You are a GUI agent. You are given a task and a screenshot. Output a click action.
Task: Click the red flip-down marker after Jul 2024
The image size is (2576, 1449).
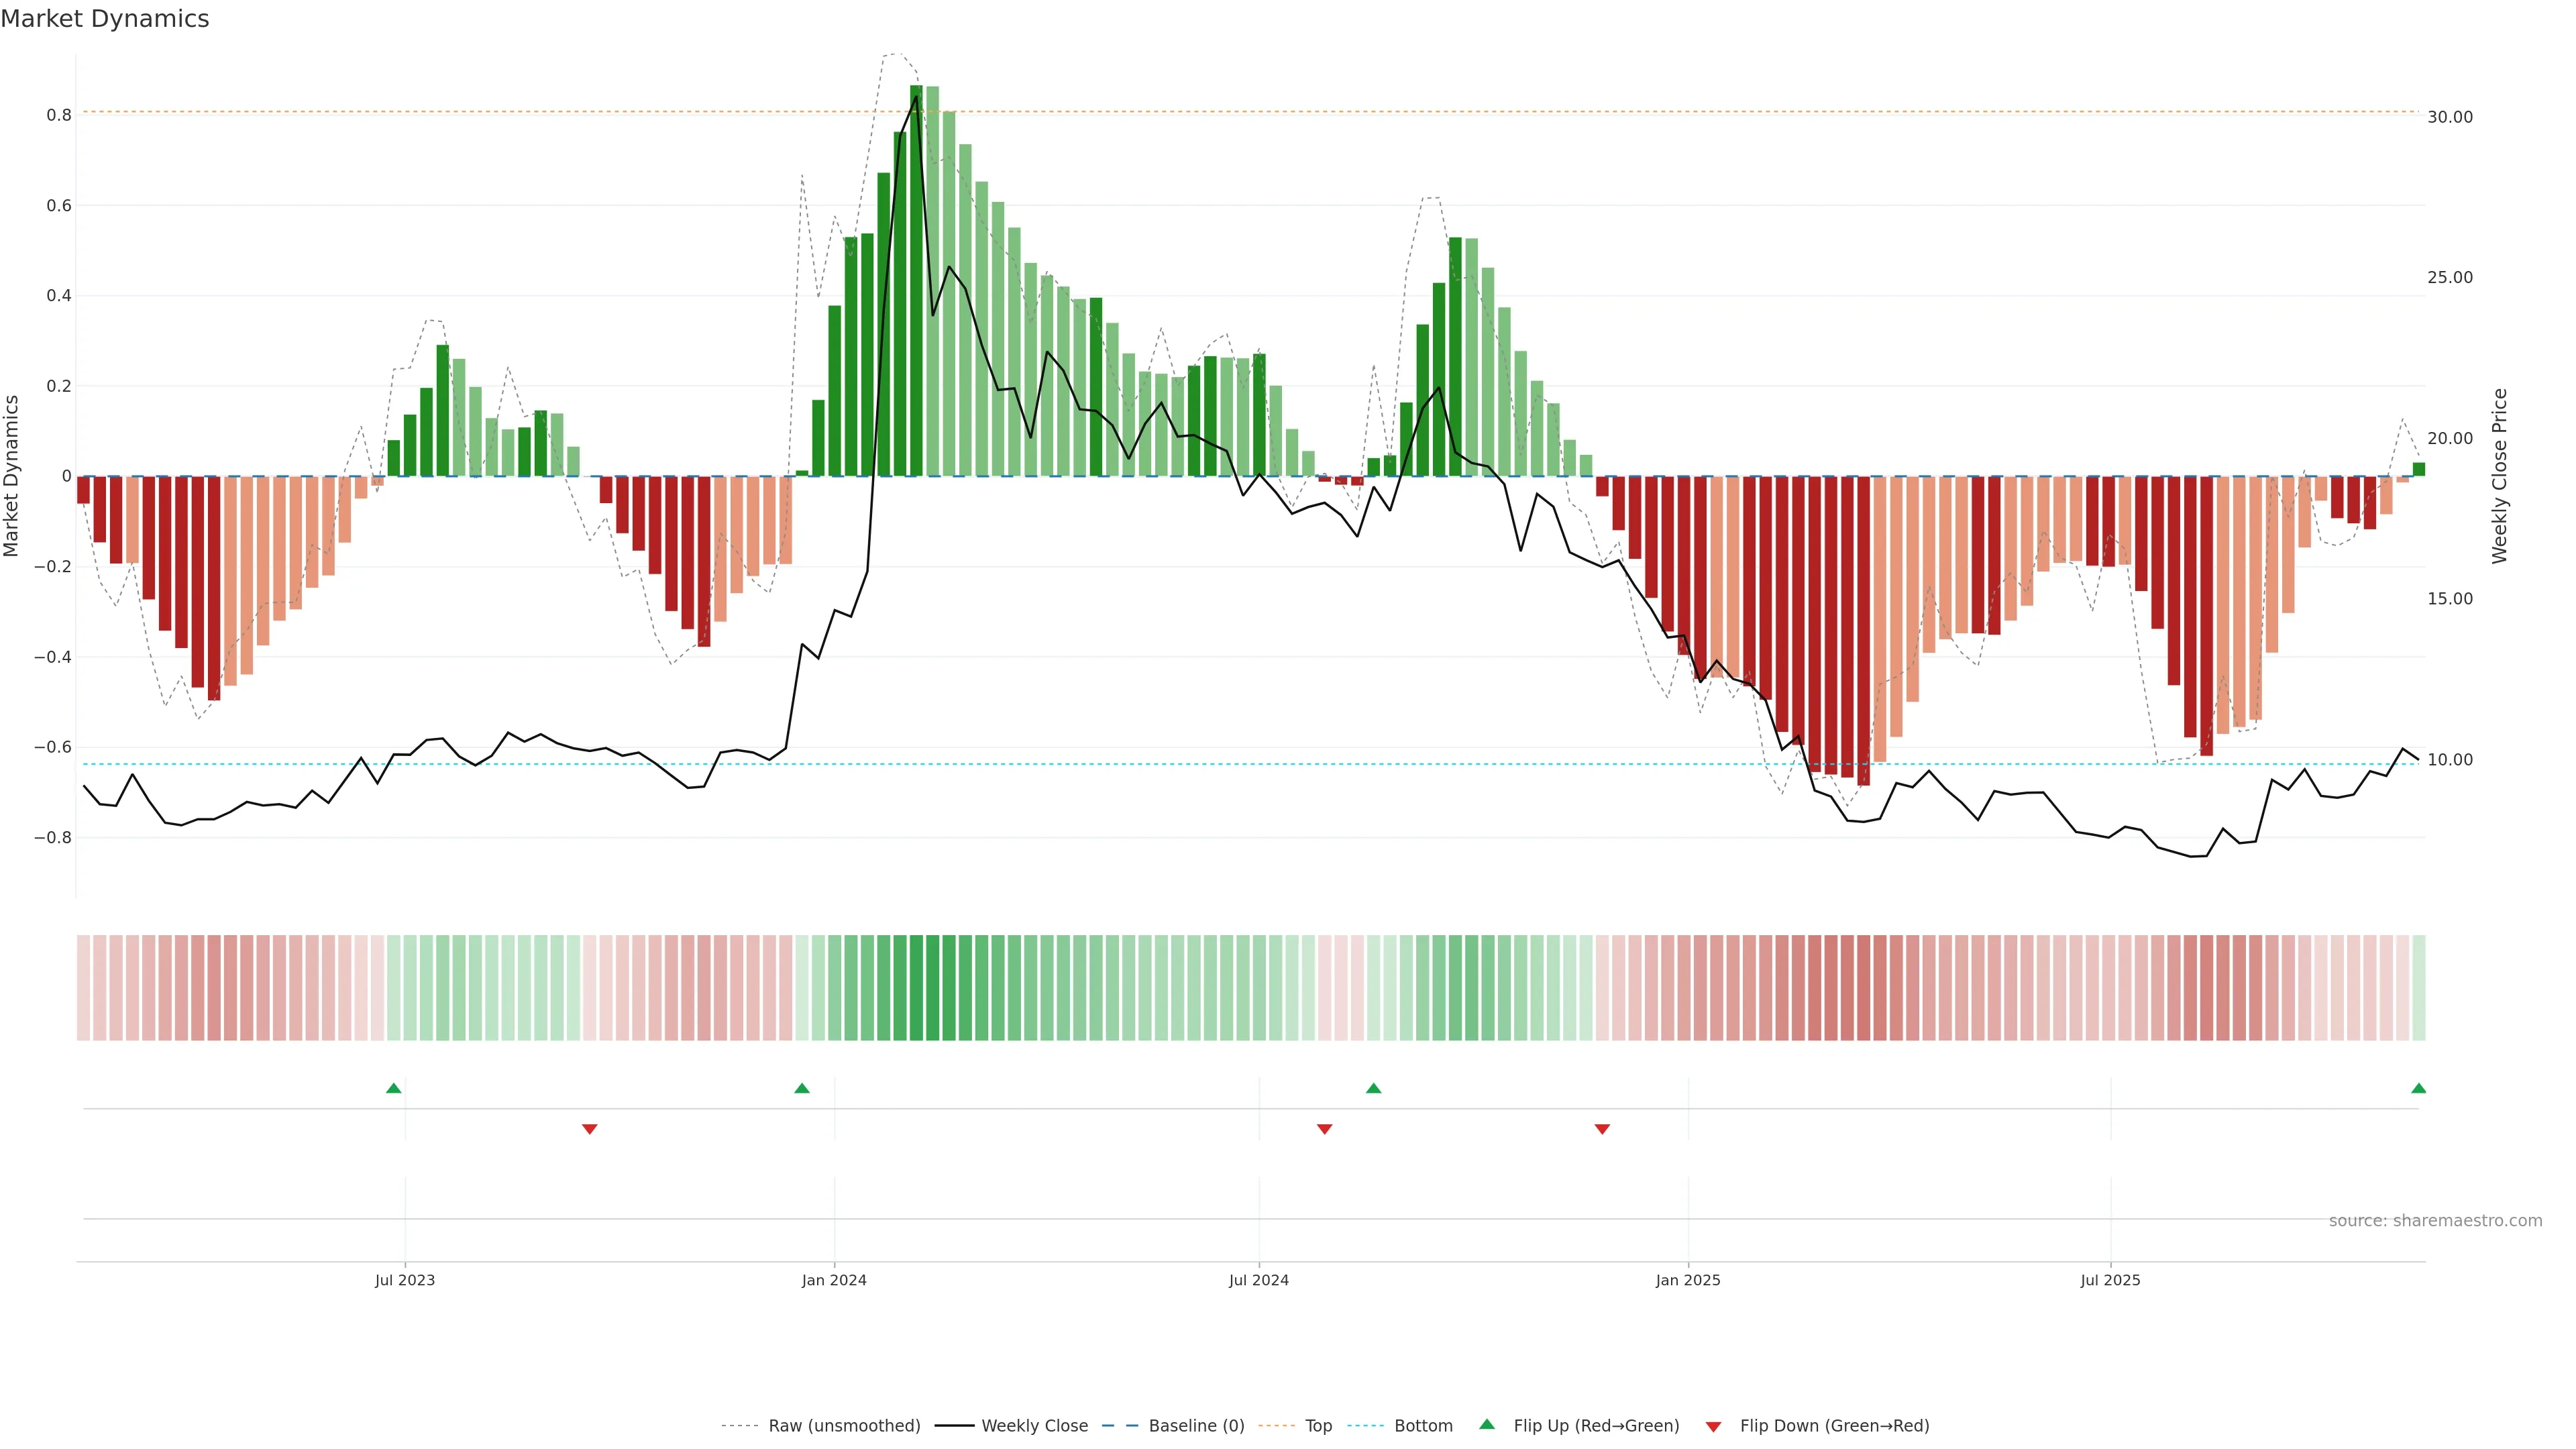click(x=1324, y=1129)
